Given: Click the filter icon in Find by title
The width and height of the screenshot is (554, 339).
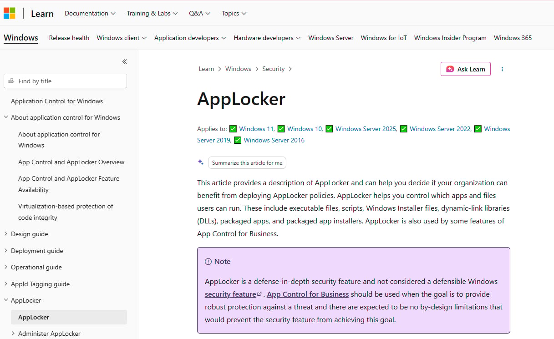Looking at the screenshot, I should [x=11, y=81].
